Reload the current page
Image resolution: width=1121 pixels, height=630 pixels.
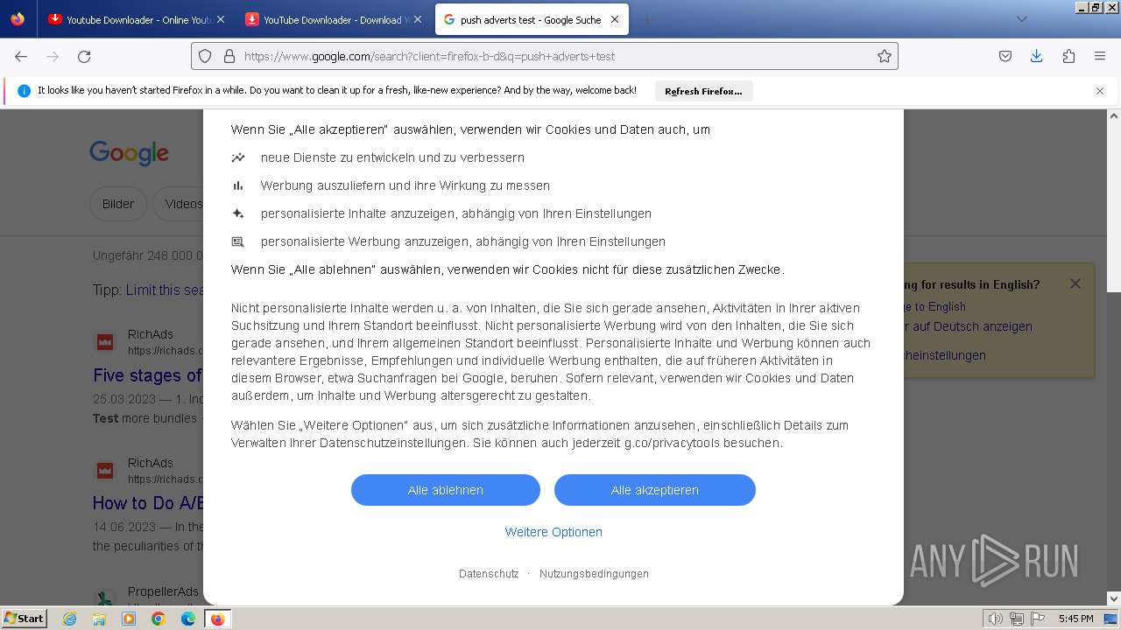point(84,56)
